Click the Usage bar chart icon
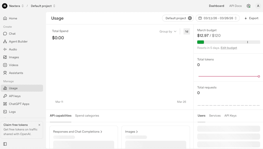The height and width of the screenshot is (149, 263). point(5,88)
